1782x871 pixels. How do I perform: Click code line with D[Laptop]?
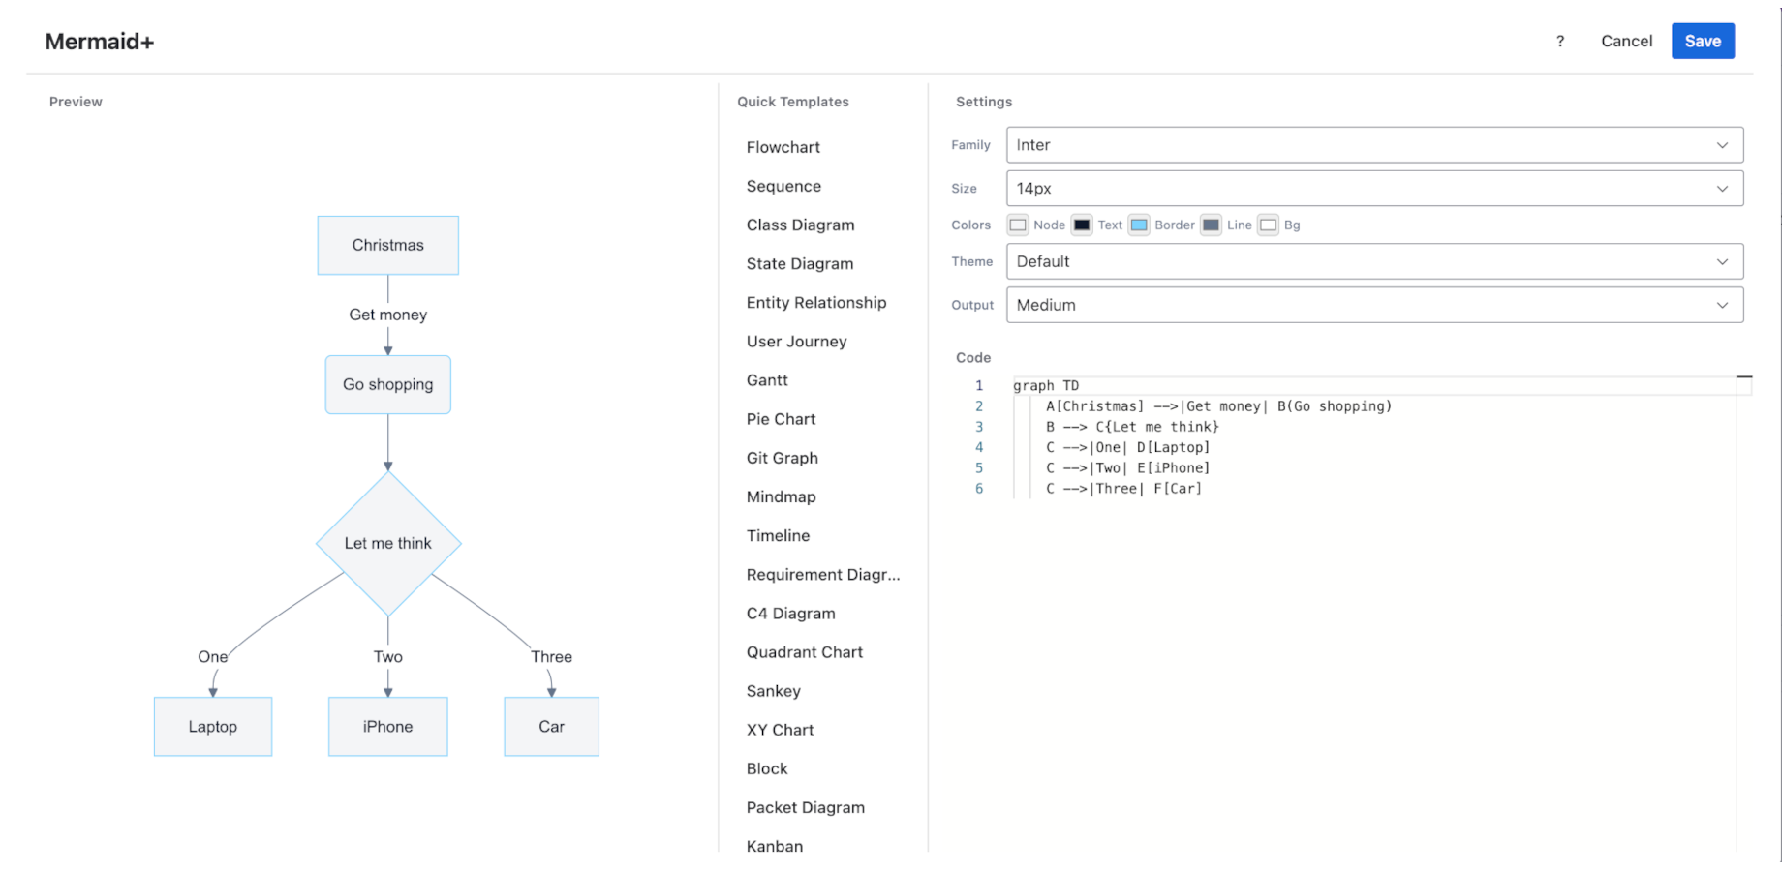(x=1128, y=447)
